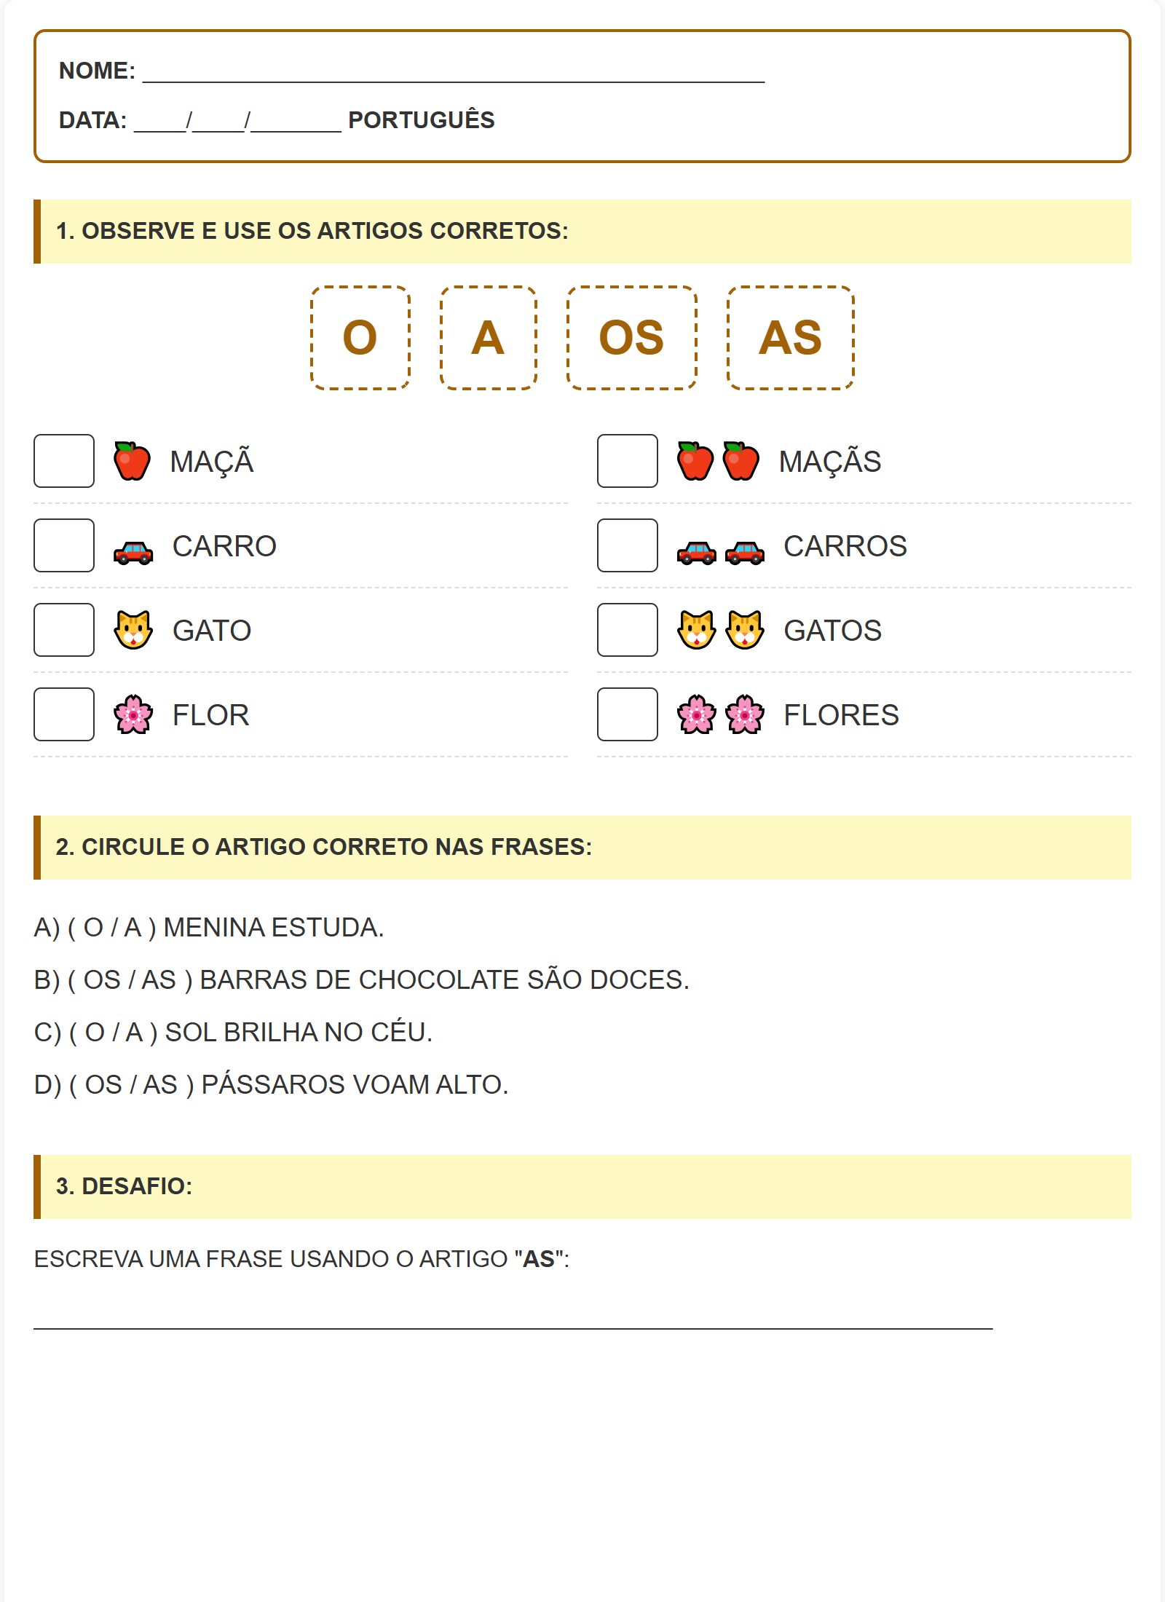The image size is (1165, 1602).
Task: Click the second car icon beside CARROS
Action: coord(744,553)
